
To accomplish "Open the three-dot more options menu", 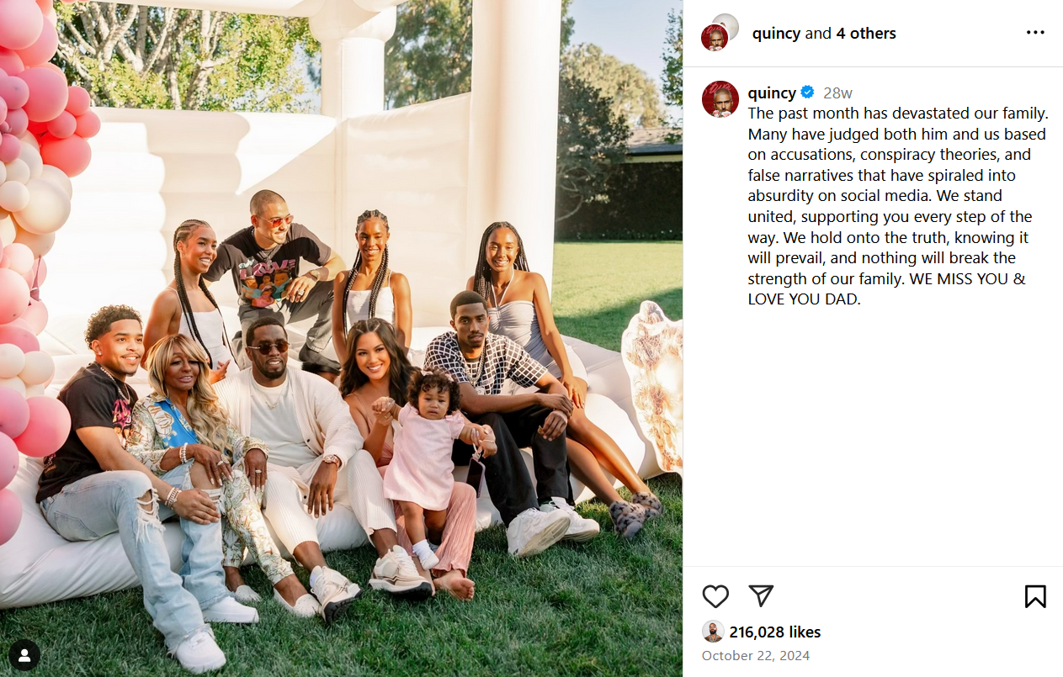I will point(1035,33).
